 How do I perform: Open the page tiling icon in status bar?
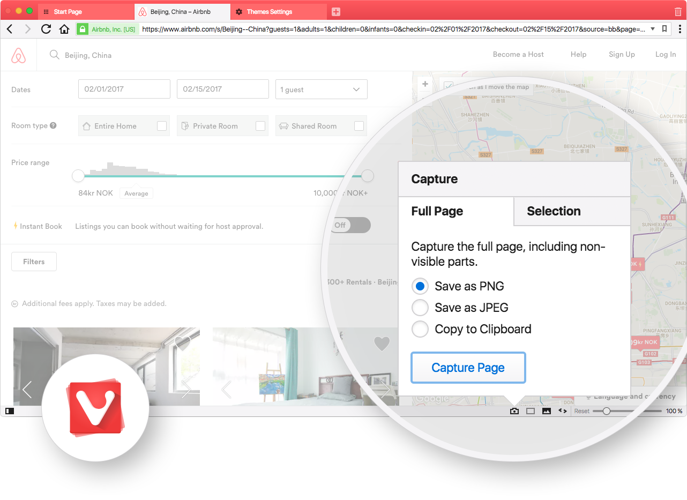click(x=530, y=411)
